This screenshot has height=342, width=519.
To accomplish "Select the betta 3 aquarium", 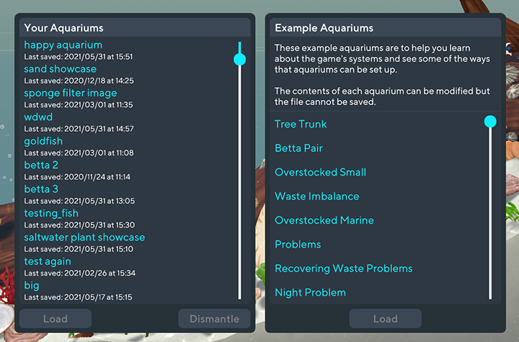I will tap(41, 189).
